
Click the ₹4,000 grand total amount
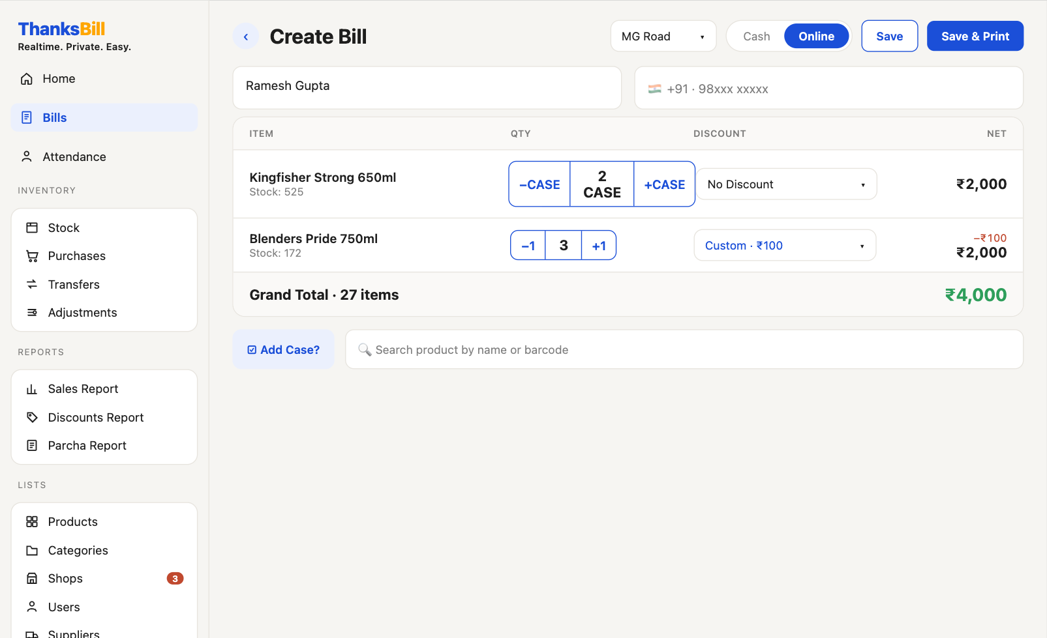tap(976, 295)
